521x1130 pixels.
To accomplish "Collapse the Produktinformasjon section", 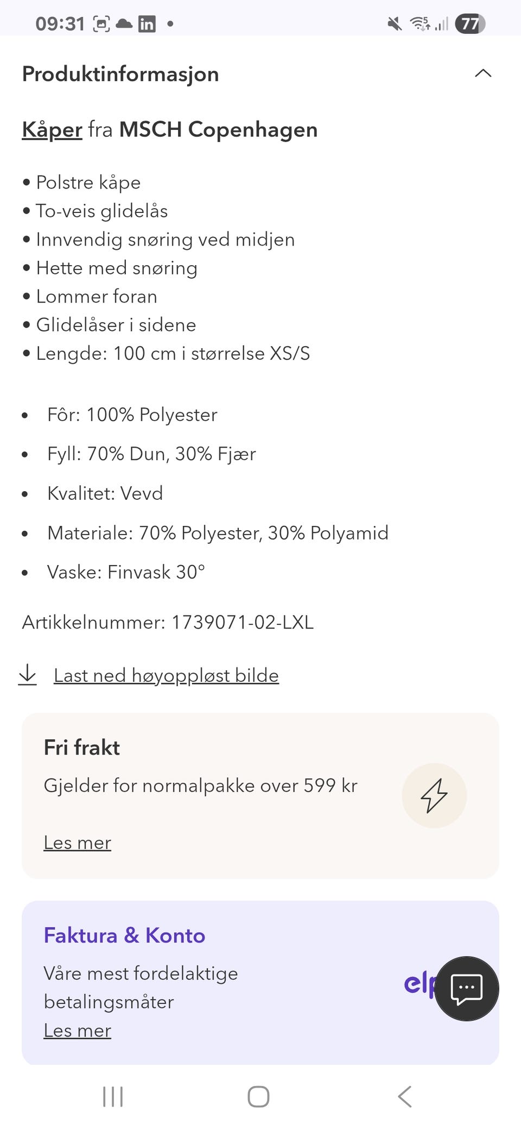I will pyautogui.click(x=482, y=73).
